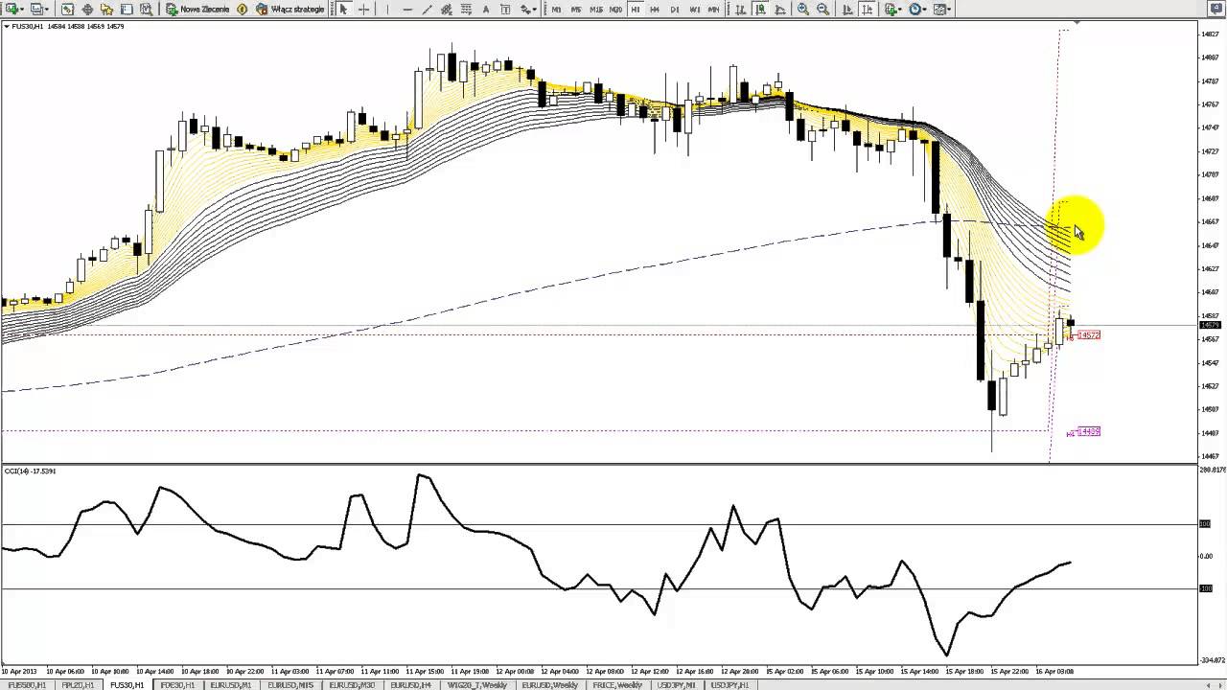Open the periodicity clock dropdown
Viewport: 1227px width, 690px height.
[x=917, y=9]
